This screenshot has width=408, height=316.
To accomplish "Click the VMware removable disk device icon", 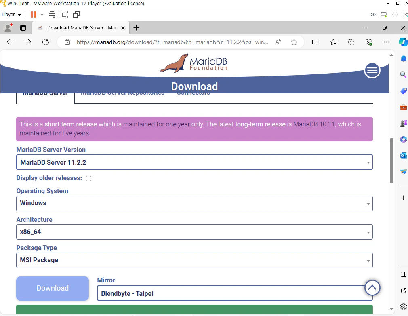I will tap(384, 15).
